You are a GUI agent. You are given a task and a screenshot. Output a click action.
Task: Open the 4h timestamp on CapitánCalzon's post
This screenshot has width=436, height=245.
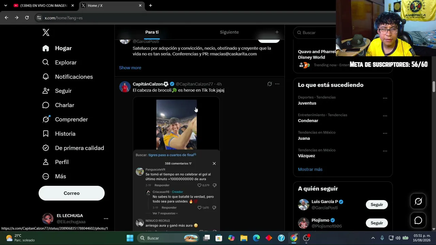pyautogui.click(x=219, y=84)
